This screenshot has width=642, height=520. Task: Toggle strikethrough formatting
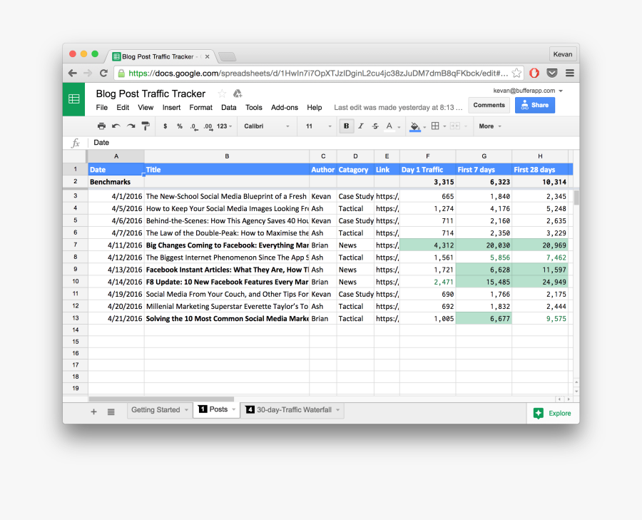(375, 126)
